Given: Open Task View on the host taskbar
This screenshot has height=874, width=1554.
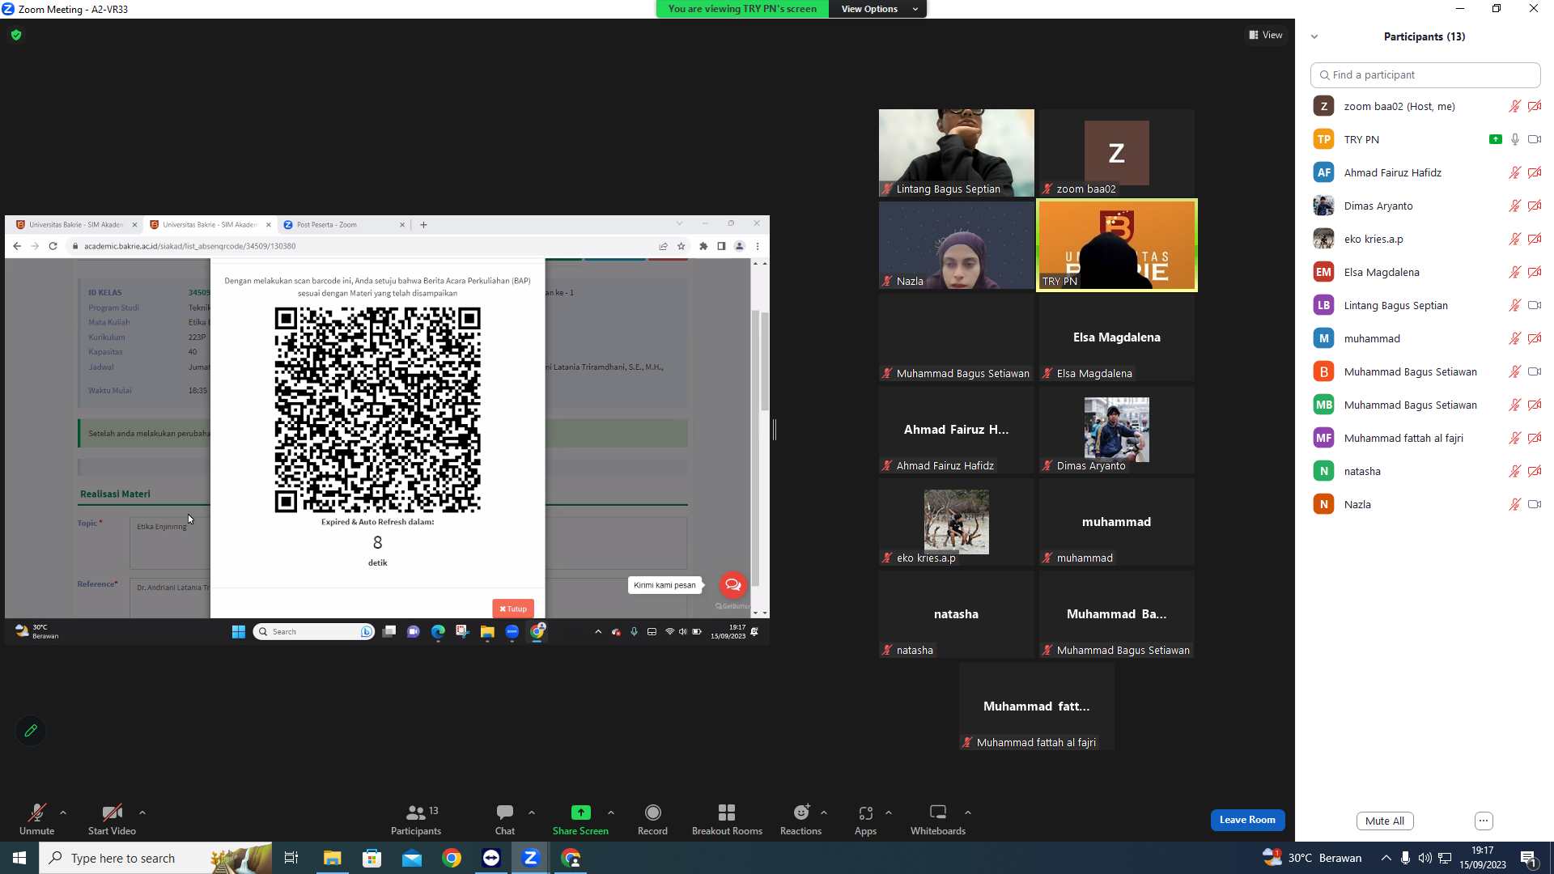Looking at the screenshot, I should pyautogui.click(x=291, y=858).
